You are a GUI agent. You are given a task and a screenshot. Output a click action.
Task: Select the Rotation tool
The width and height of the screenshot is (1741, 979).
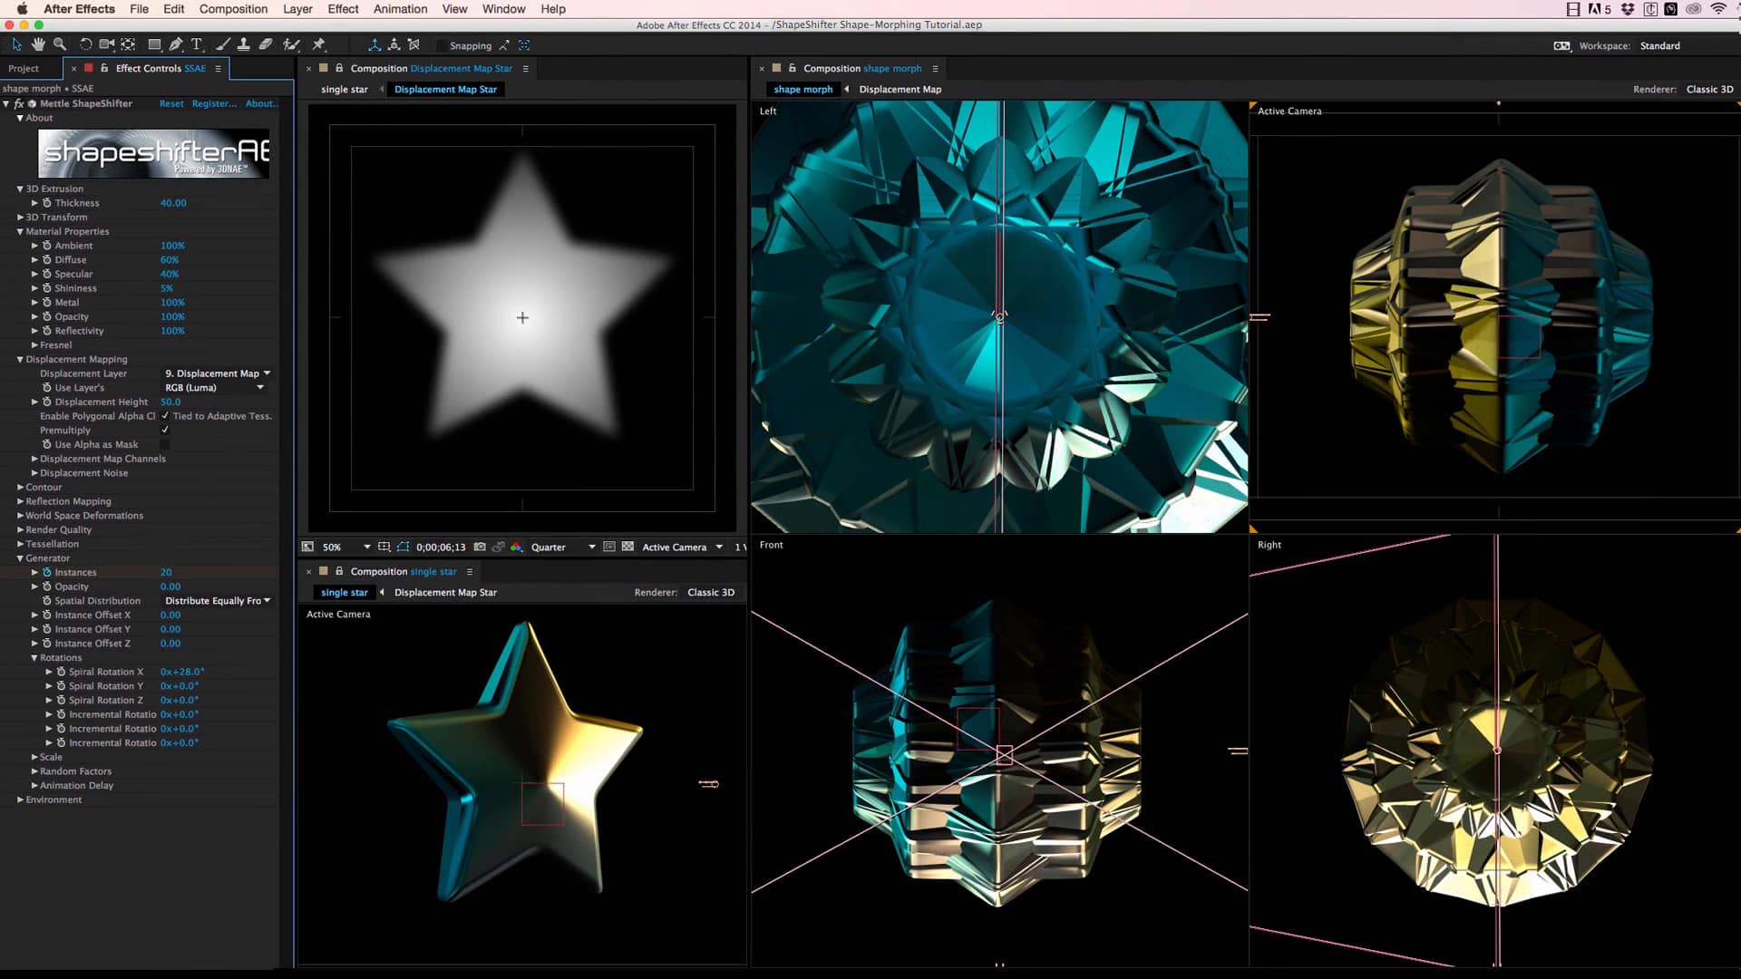[86, 44]
